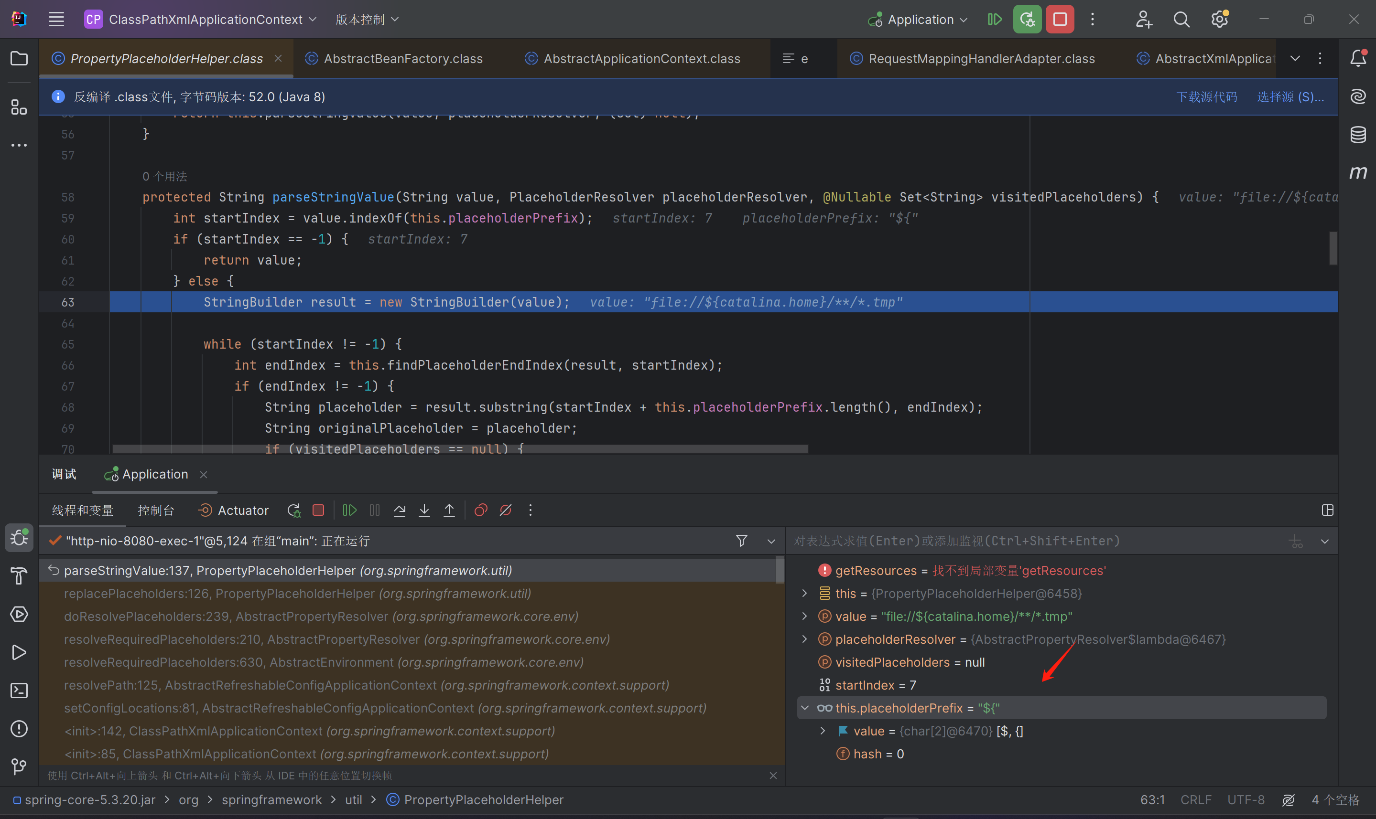
Task: Open Maven tool window icon
Action: point(1358,173)
